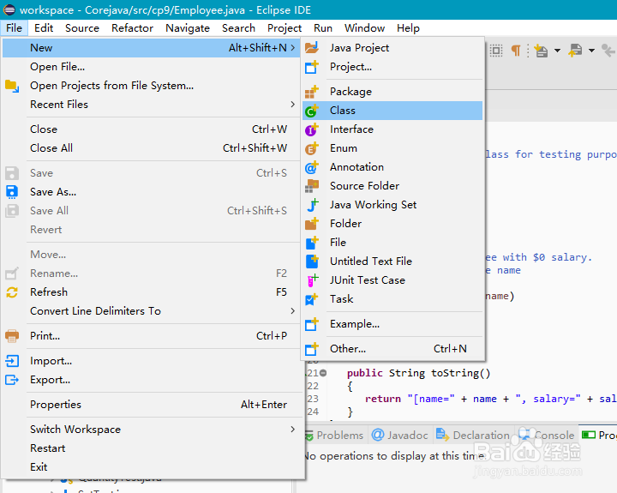Toggle block selection mode toolbar icon

coord(496,51)
